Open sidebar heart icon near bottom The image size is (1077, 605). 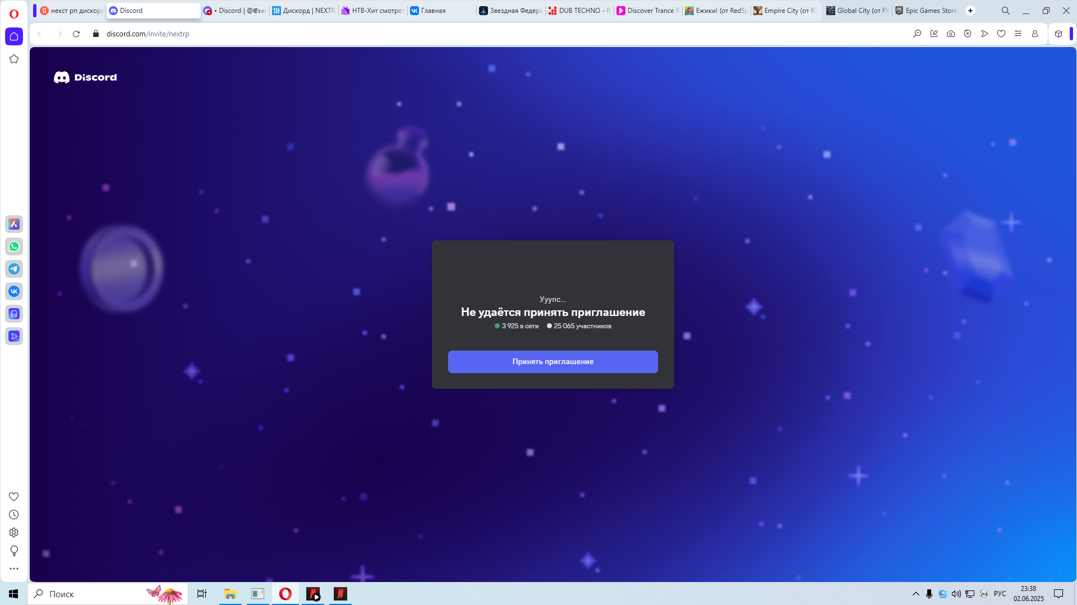(14, 497)
